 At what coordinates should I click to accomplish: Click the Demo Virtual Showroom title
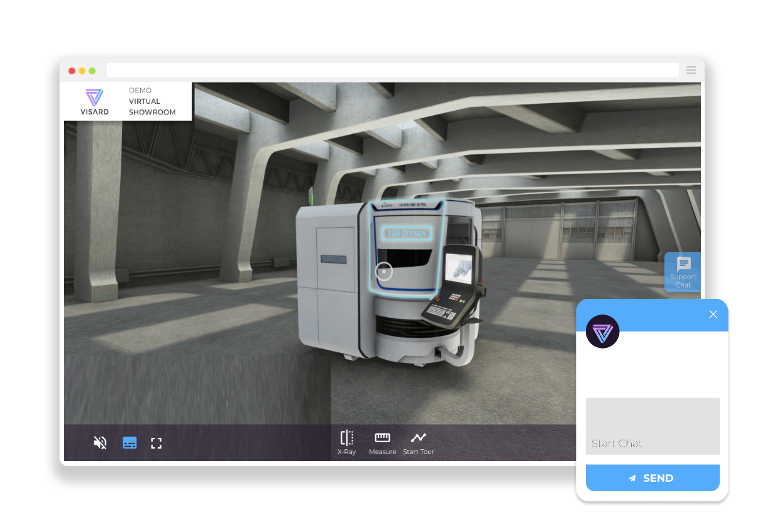(152, 101)
